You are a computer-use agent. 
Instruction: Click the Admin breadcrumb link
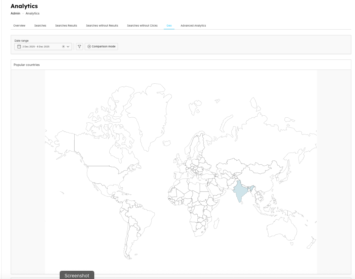pyautogui.click(x=15, y=13)
